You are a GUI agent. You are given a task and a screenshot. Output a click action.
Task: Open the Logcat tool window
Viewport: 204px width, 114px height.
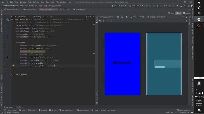(x=95, y=110)
